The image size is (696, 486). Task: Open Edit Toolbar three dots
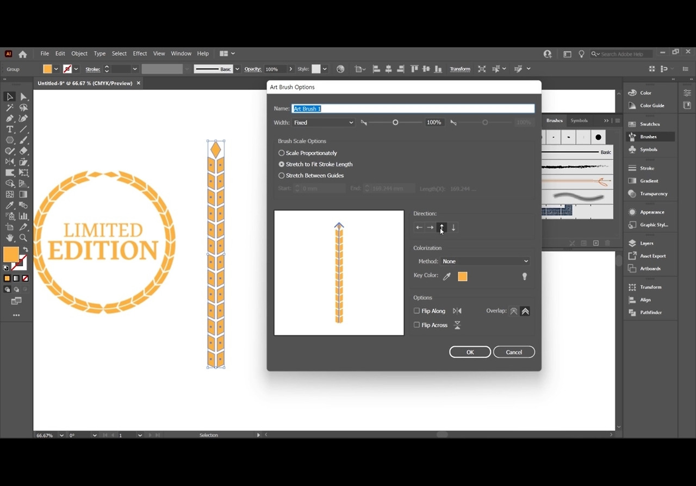tap(16, 315)
